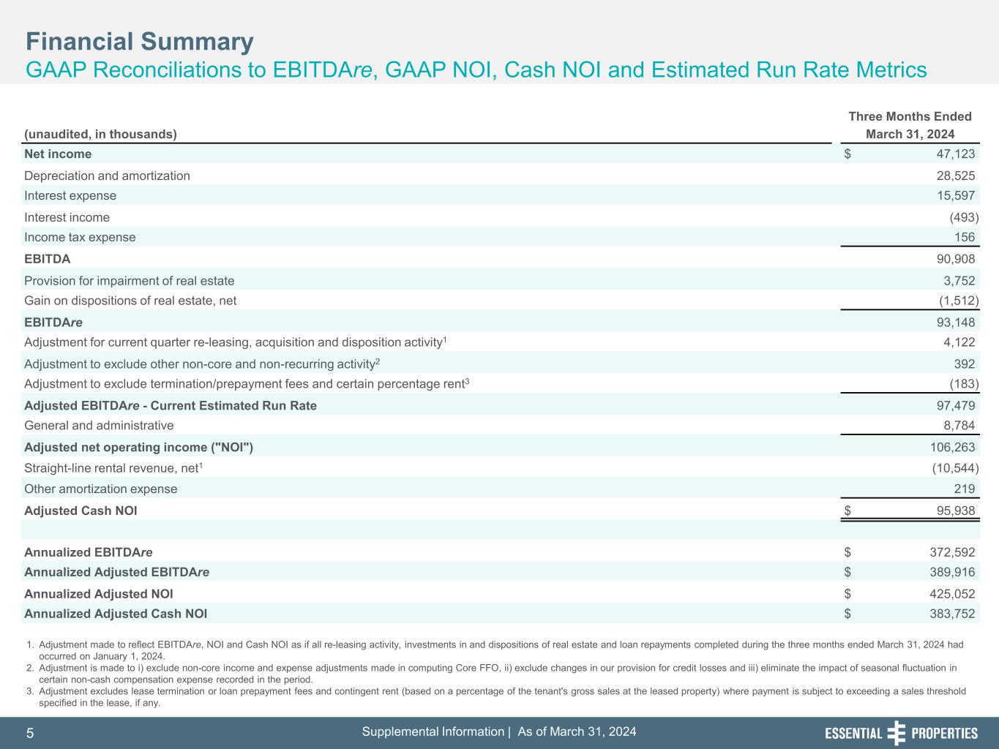
Task: Select the EBITDA total 90,908
Action: click(956, 259)
